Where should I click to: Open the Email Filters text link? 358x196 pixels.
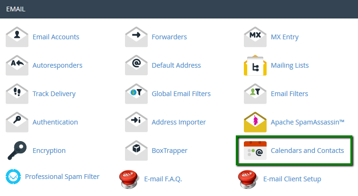(x=289, y=94)
